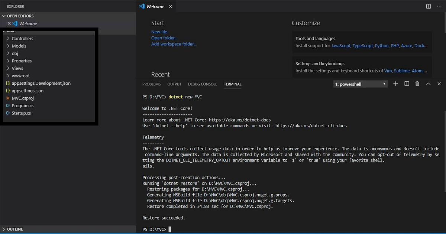Install Python support link
The height and width of the screenshot is (234, 446).
coord(382,46)
